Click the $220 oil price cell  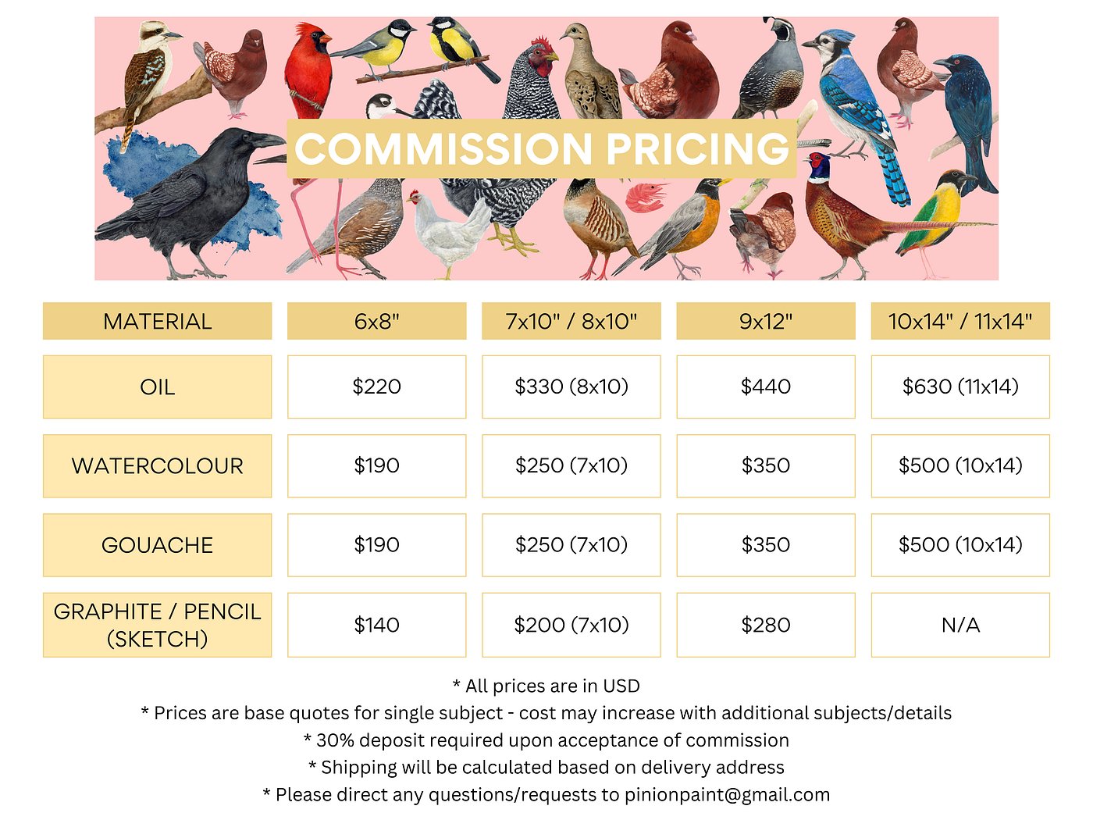coord(376,387)
